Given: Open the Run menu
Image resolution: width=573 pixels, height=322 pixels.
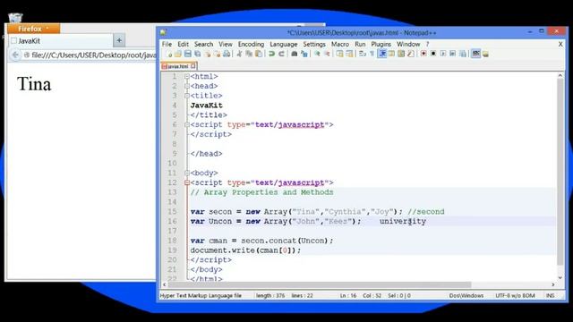Looking at the screenshot, I should tap(360, 44).
